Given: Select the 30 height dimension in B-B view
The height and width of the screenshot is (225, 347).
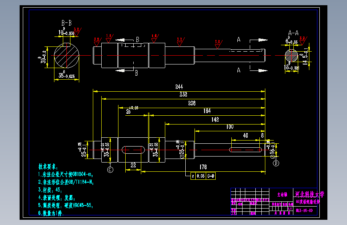Looking at the screenshot, I should pyautogui.click(x=43, y=57).
